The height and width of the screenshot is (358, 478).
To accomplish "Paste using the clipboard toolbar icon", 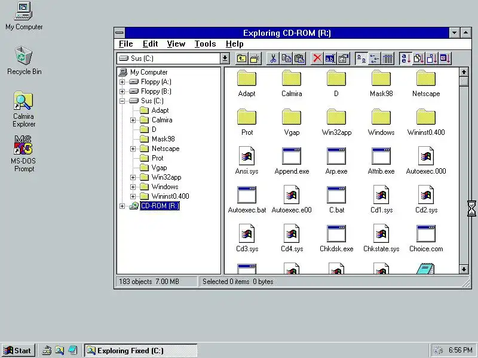I will (300, 58).
